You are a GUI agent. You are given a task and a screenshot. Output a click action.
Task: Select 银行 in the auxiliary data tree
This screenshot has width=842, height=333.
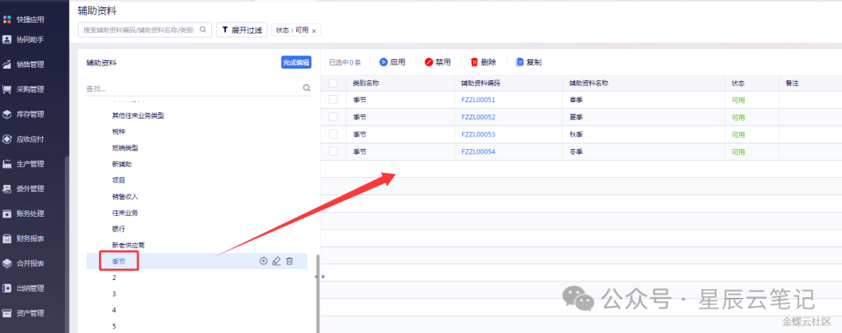[x=119, y=228]
